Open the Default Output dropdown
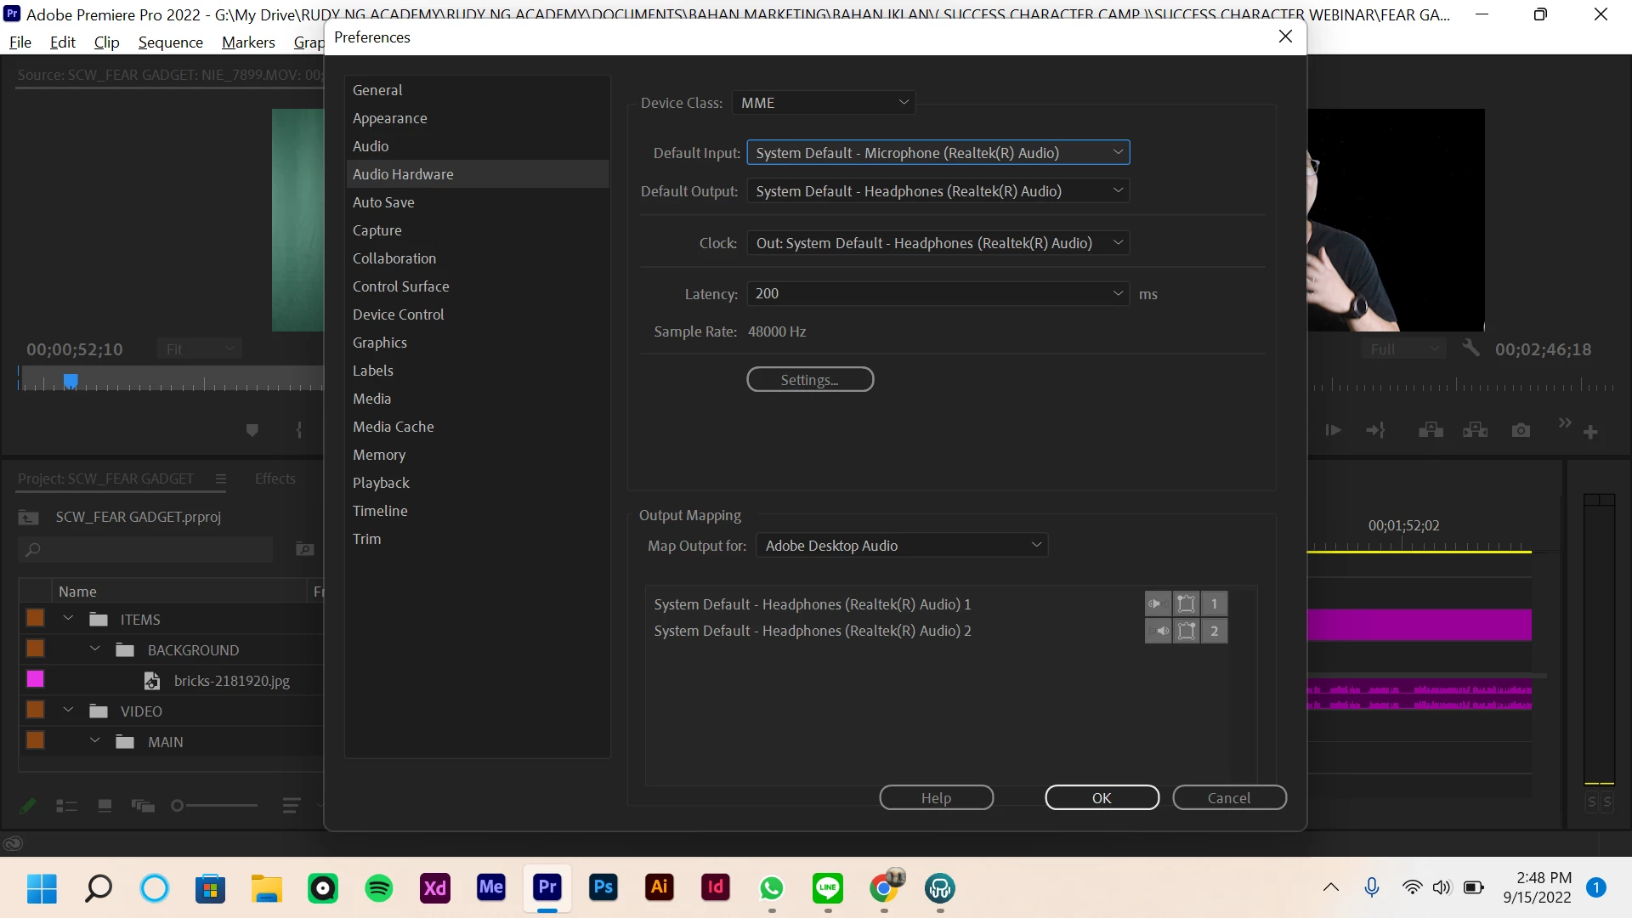The image size is (1632, 918). click(x=938, y=191)
